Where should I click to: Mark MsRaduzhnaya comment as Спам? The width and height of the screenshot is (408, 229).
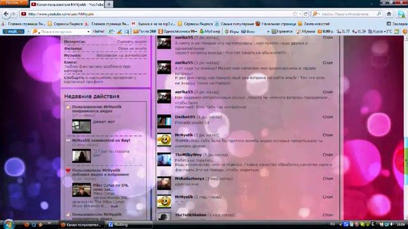pos(328,179)
